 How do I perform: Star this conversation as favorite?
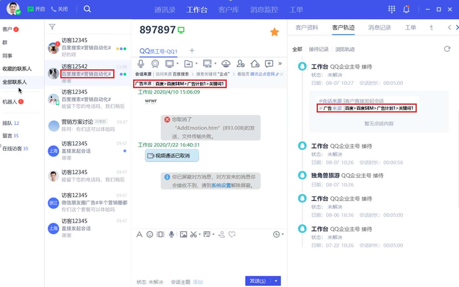pyautogui.click(x=275, y=32)
